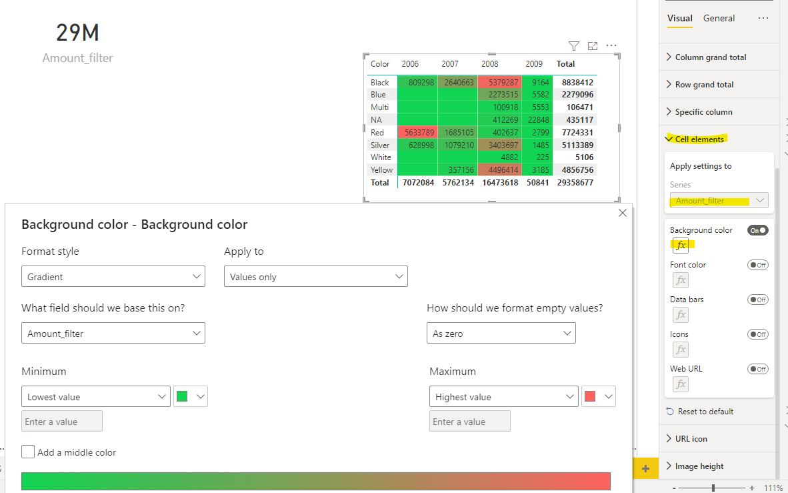This screenshot has height=493, width=788.
Task: Click the Icons fx button
Action: coord(681,350)
